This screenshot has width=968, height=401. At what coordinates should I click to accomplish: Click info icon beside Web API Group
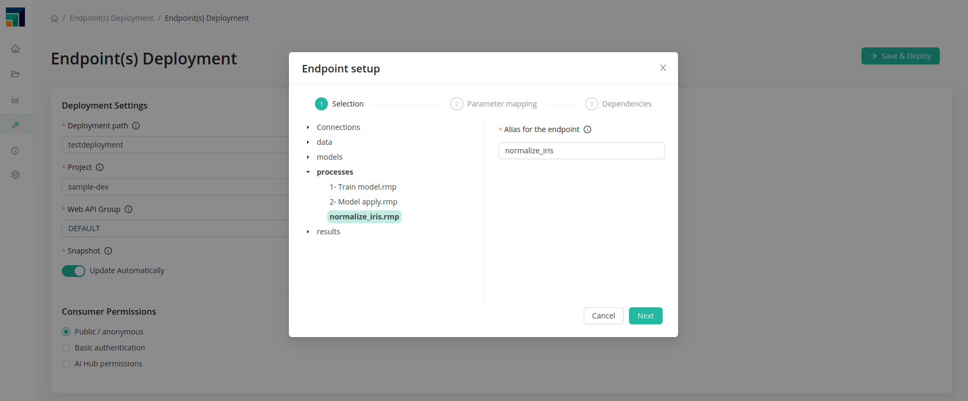point(128,209)
